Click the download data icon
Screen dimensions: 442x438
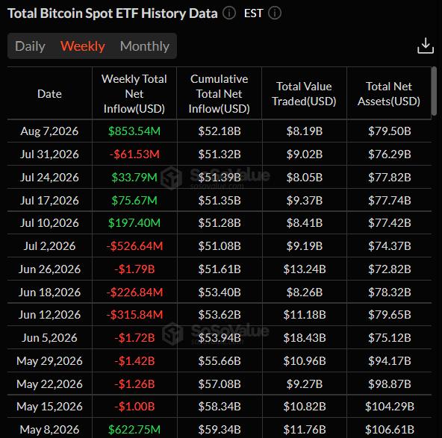(x=425, y=46)
